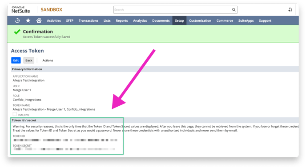
Task: Click the blue Edit button
Action: click(16, 60)
